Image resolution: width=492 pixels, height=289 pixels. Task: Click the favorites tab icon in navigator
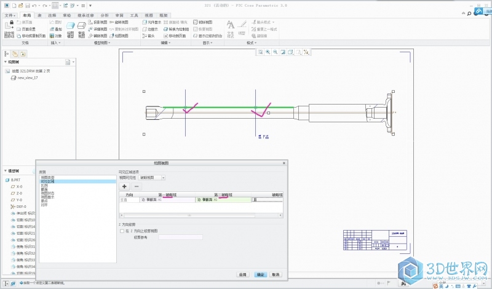[x=23, y=53]
